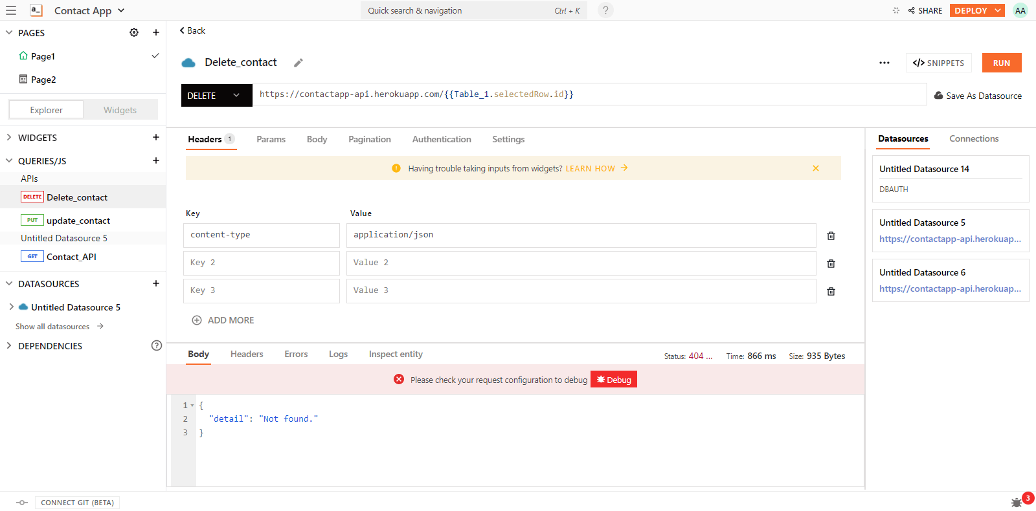Dismiss the widgets input trouble banner
This screenshot has width=1036, height=511.
click(815, 168)
